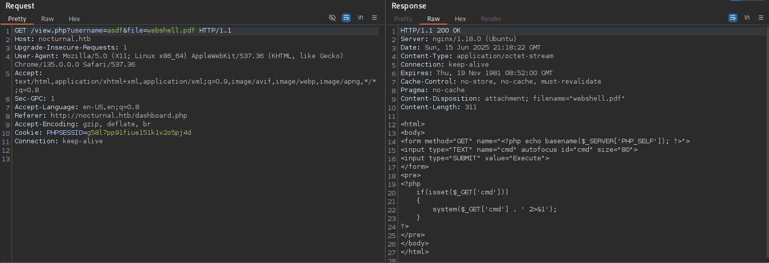The height and width of the screenshot is (263, 769).
Task: Click the Response panel heading
Action: click(x=409, y=6)
